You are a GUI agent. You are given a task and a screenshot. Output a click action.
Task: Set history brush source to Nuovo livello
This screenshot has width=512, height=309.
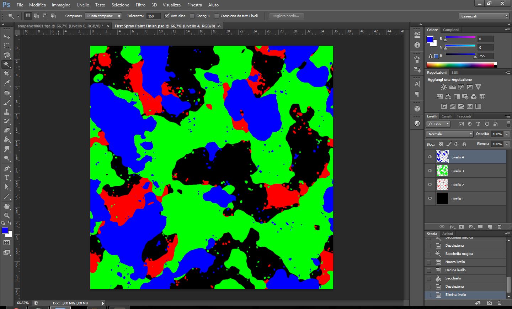point(429,262)
